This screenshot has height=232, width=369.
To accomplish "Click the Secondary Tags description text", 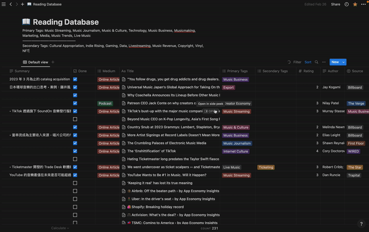I will pos(113,48).
